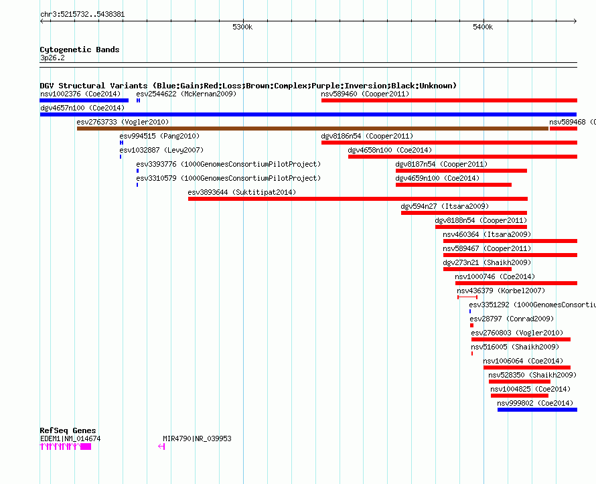
Task: Click dgv8188n54 (Cooper2011) label
Action: 481,220
